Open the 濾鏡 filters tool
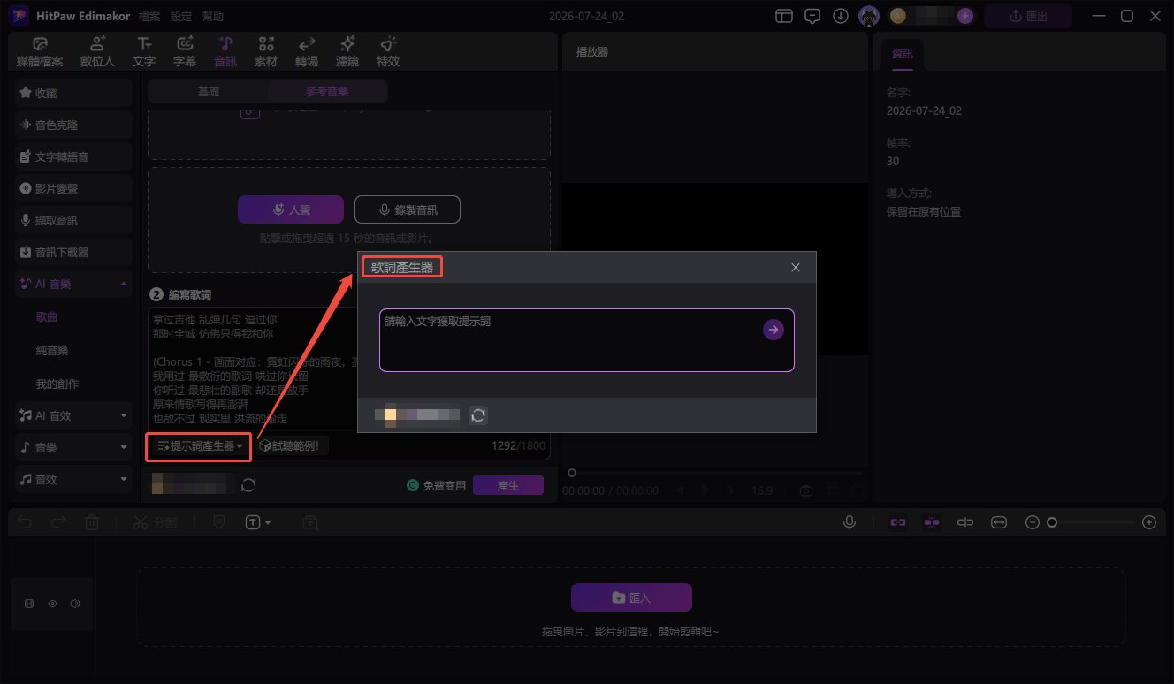 [347, 52]
